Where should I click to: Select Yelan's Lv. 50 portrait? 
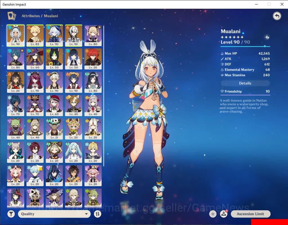[74, 59]
